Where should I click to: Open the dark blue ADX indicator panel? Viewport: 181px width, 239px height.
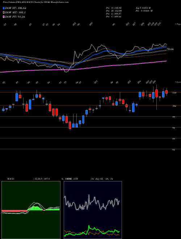[93, 210]
